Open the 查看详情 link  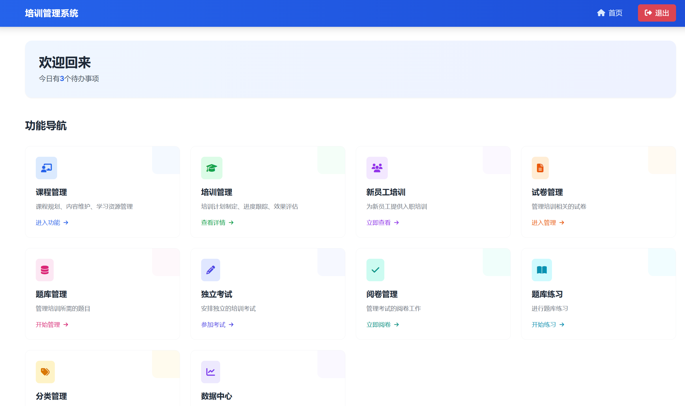coord(217,223)
